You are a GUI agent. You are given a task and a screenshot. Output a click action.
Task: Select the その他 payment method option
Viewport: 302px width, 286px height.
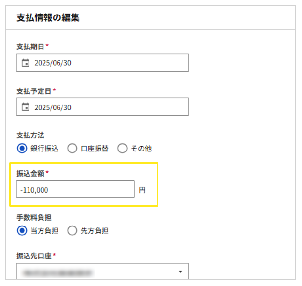pyautogui.click(x=123, y=149)
